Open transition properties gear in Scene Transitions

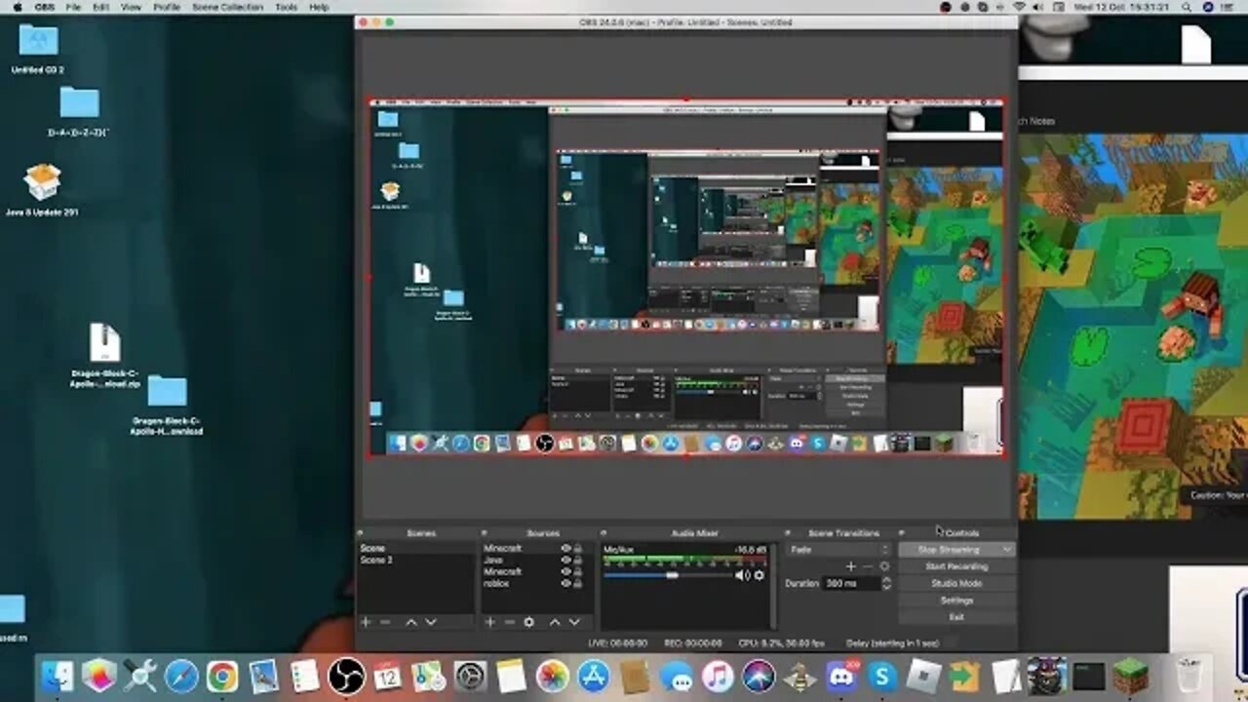pos(884,566)
